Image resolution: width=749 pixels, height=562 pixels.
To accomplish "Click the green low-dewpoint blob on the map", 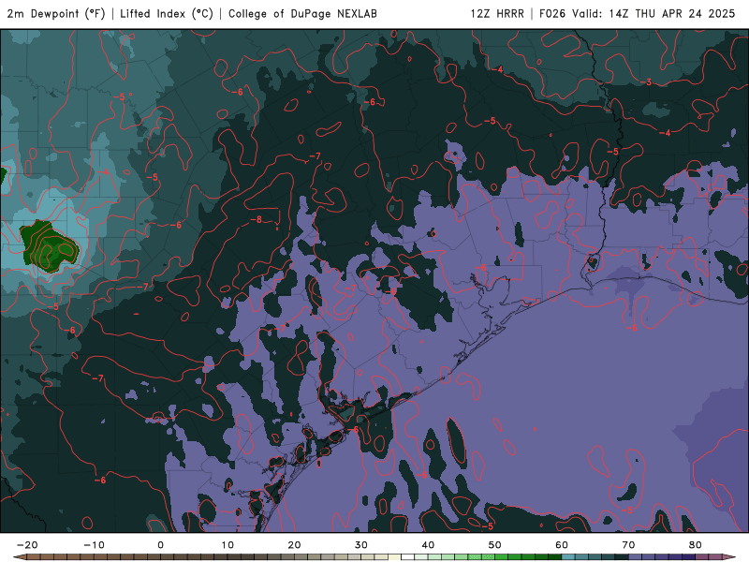I will coord(49,247).
